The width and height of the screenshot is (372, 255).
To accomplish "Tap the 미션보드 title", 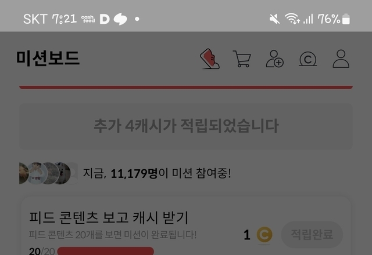I will (x=48, y=58).
